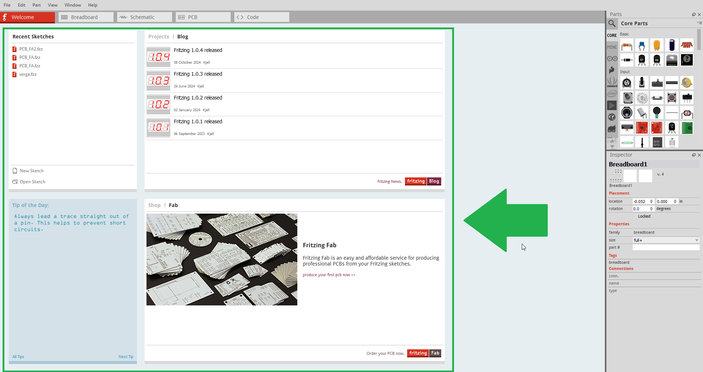The width and height of the screenshot is (703, 372).
Task: Select the trimmer potentiometer part
Action: click(x=627, y=83)
